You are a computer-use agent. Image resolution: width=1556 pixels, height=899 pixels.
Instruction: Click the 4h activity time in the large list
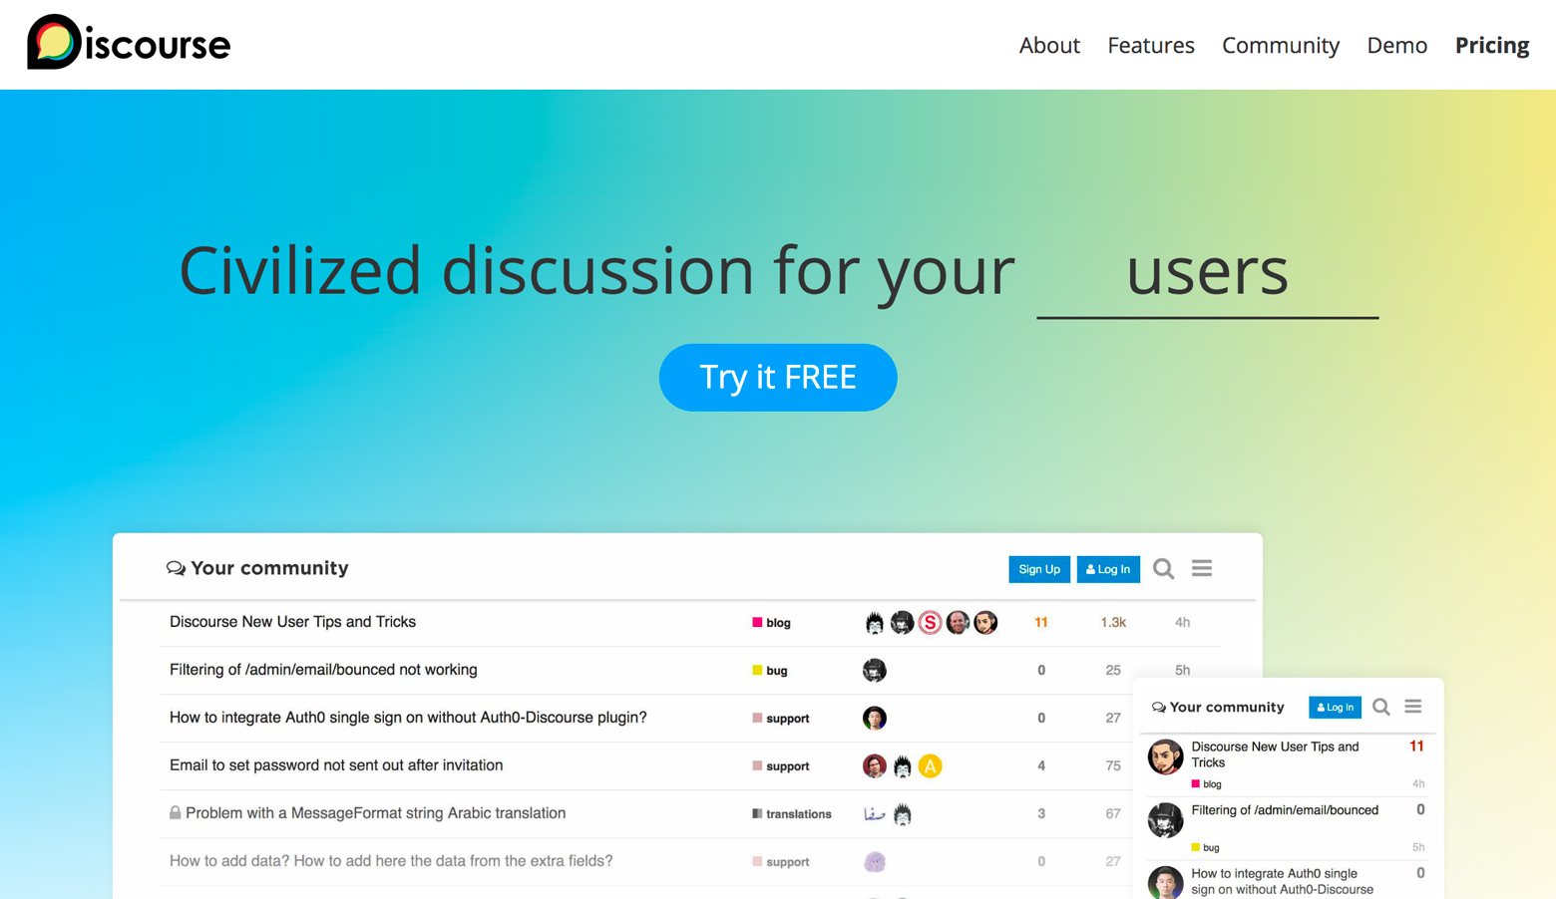(x=1182, y=622)
